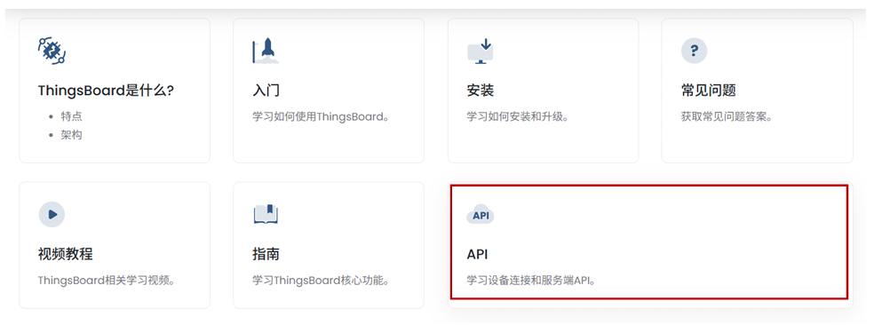Click the question mark icon for 常见问题
The height and width of the screenshot is (333, 882).
[x=694, y=52]
